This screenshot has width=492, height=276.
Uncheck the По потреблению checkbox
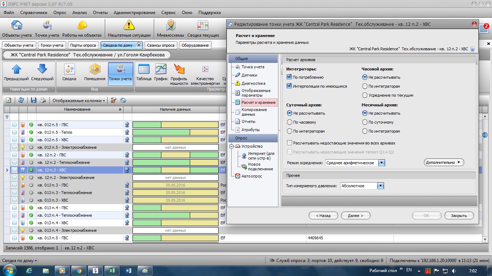pyautogui.click(x=289, y=77)
